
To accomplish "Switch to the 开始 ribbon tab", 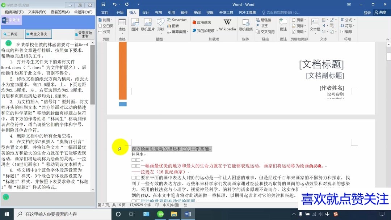I will [x=119, y=12].
